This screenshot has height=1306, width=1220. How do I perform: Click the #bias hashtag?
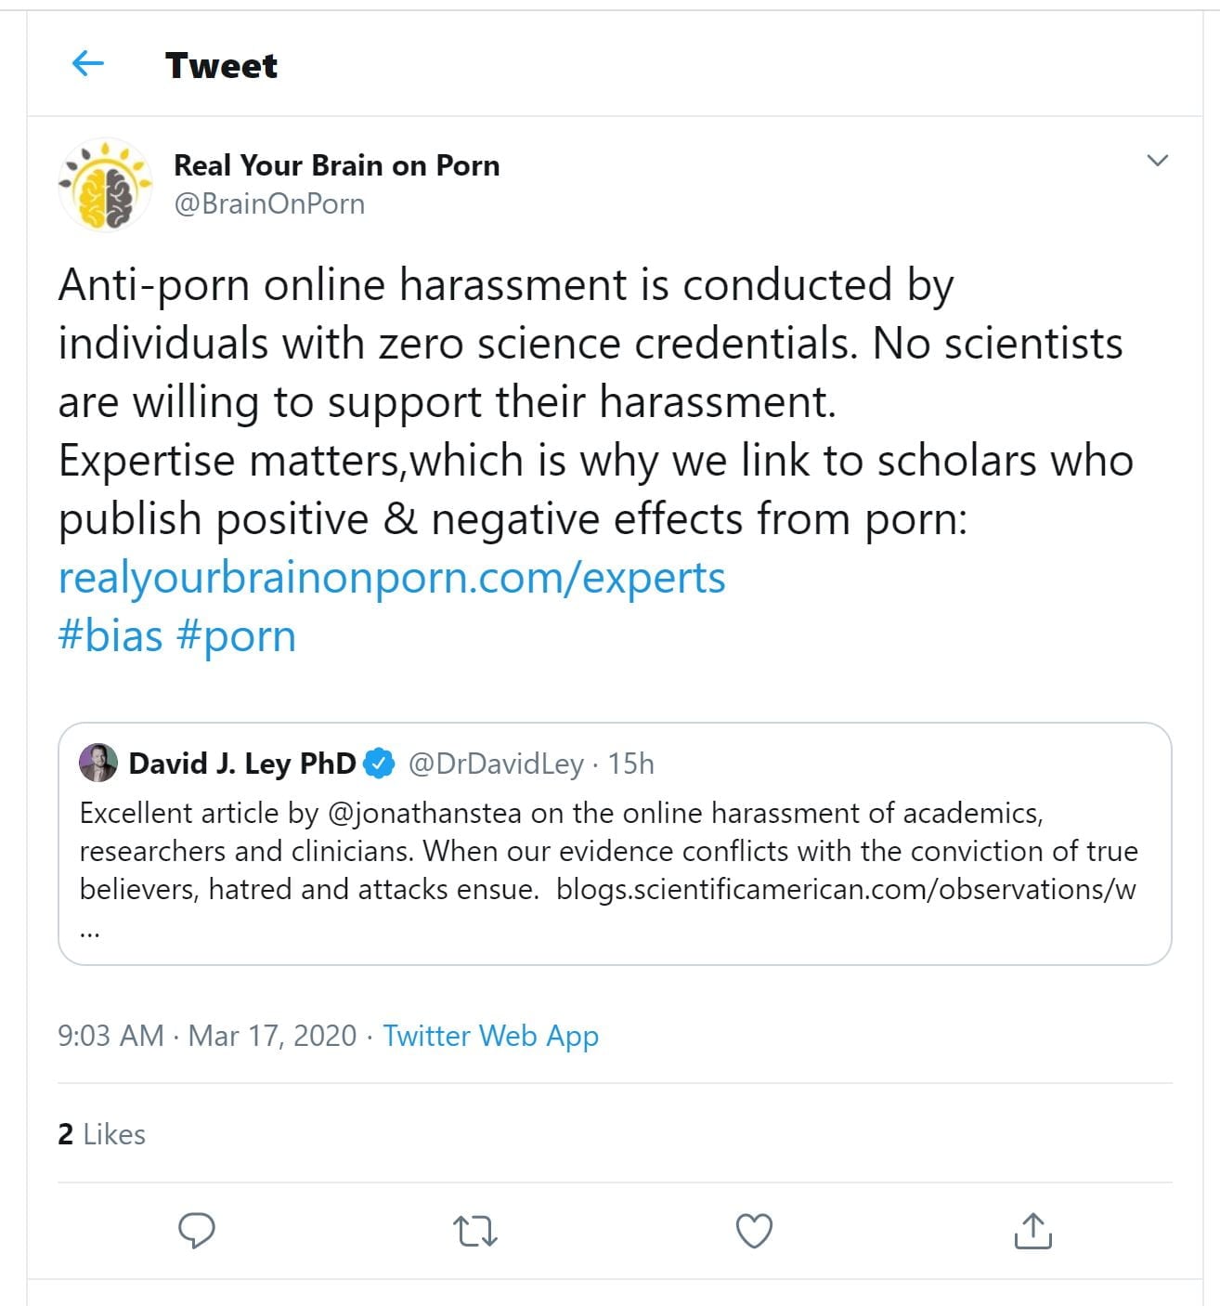[110, 636]
